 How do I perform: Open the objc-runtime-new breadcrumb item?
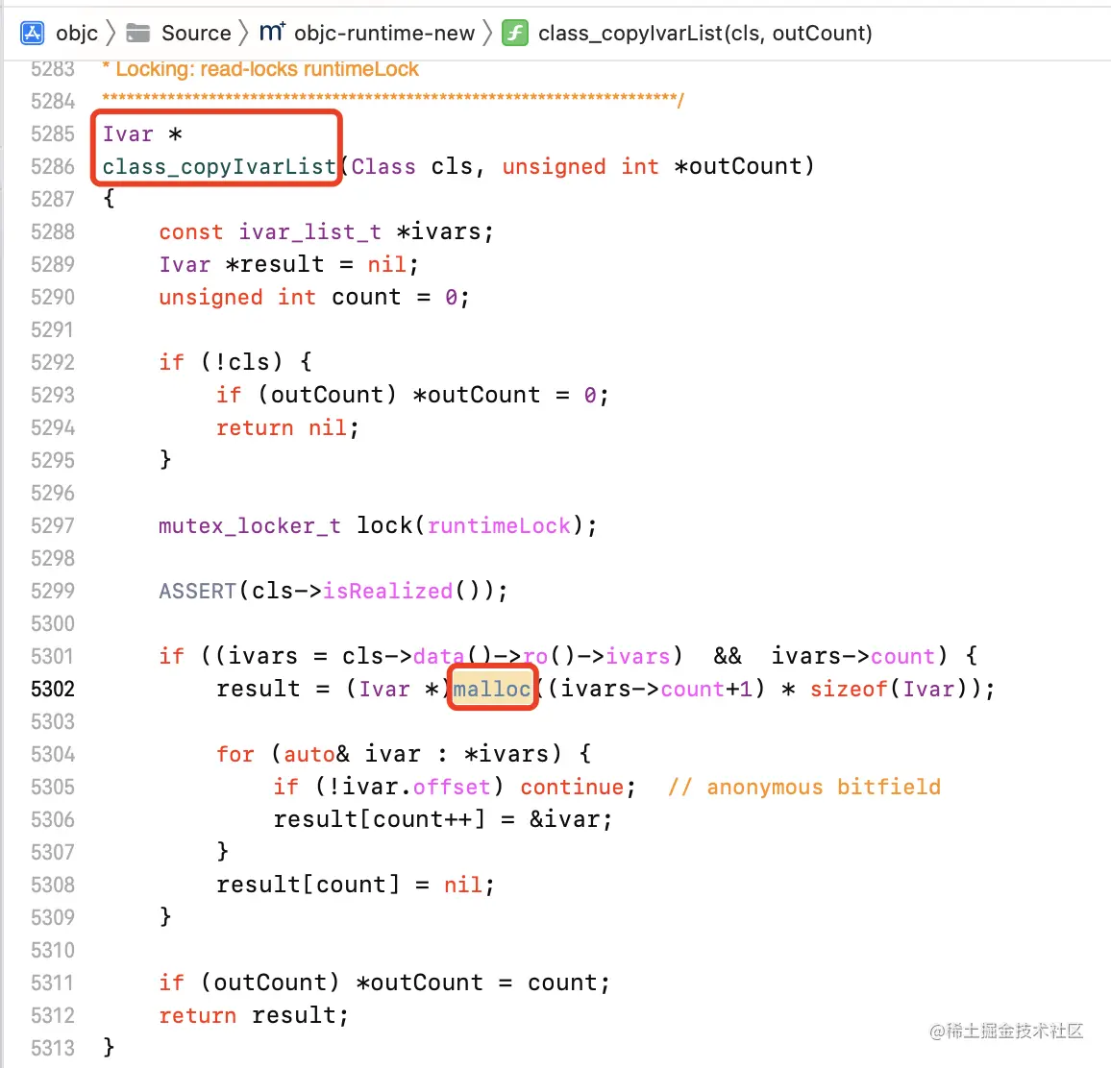(384, 33)
